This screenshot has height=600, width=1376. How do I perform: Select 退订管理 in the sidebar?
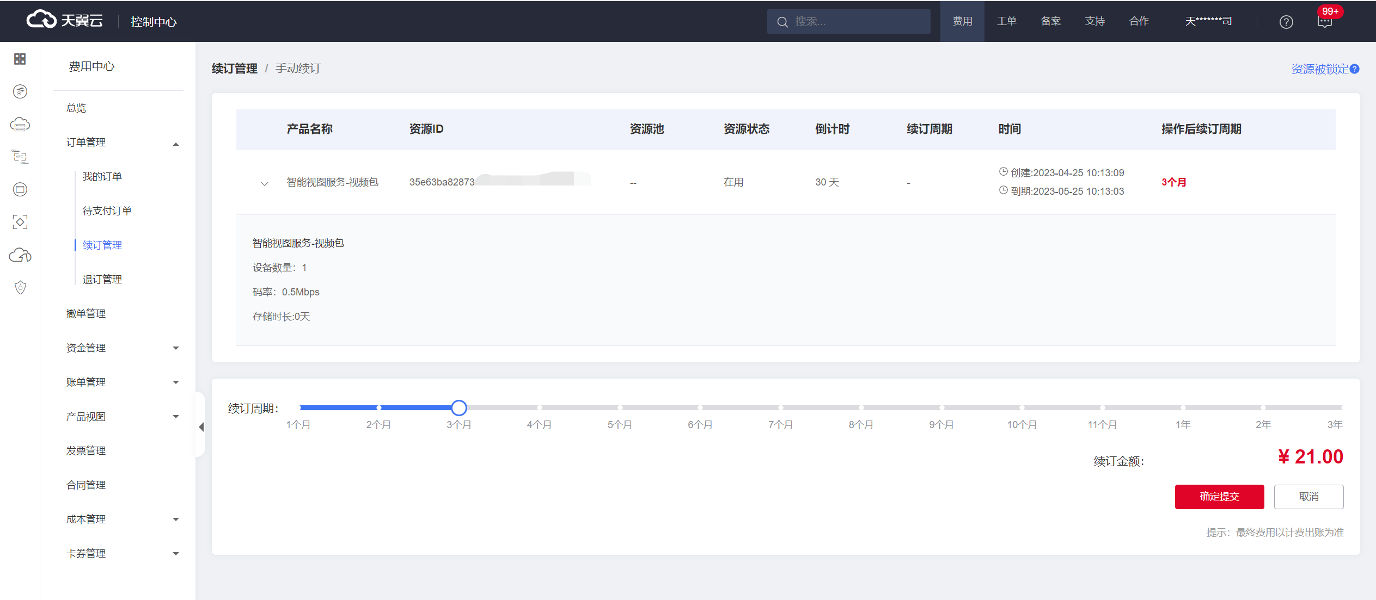click(102, 279)
